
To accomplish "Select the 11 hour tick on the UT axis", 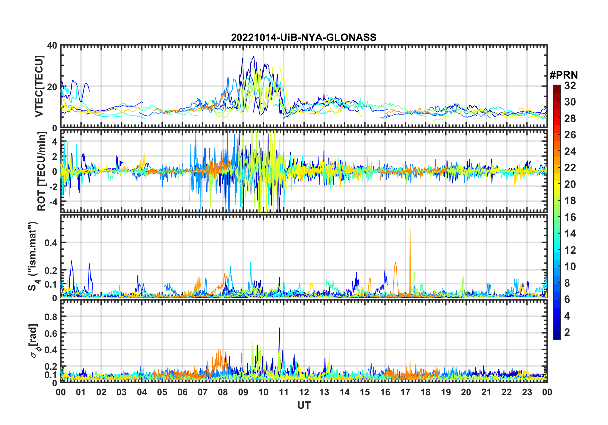I will tap(284, 392).
